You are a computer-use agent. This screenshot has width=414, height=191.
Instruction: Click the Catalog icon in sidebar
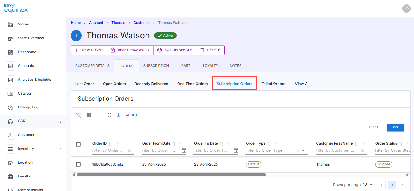pos(10,94)
